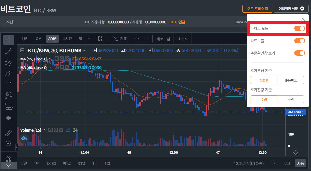Select the 10분 interval
The width and height of the screenshot is (311, 171).
38,39
